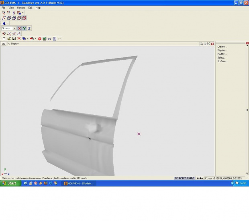
Task: Click the red X delete icon
Action: 19,39
